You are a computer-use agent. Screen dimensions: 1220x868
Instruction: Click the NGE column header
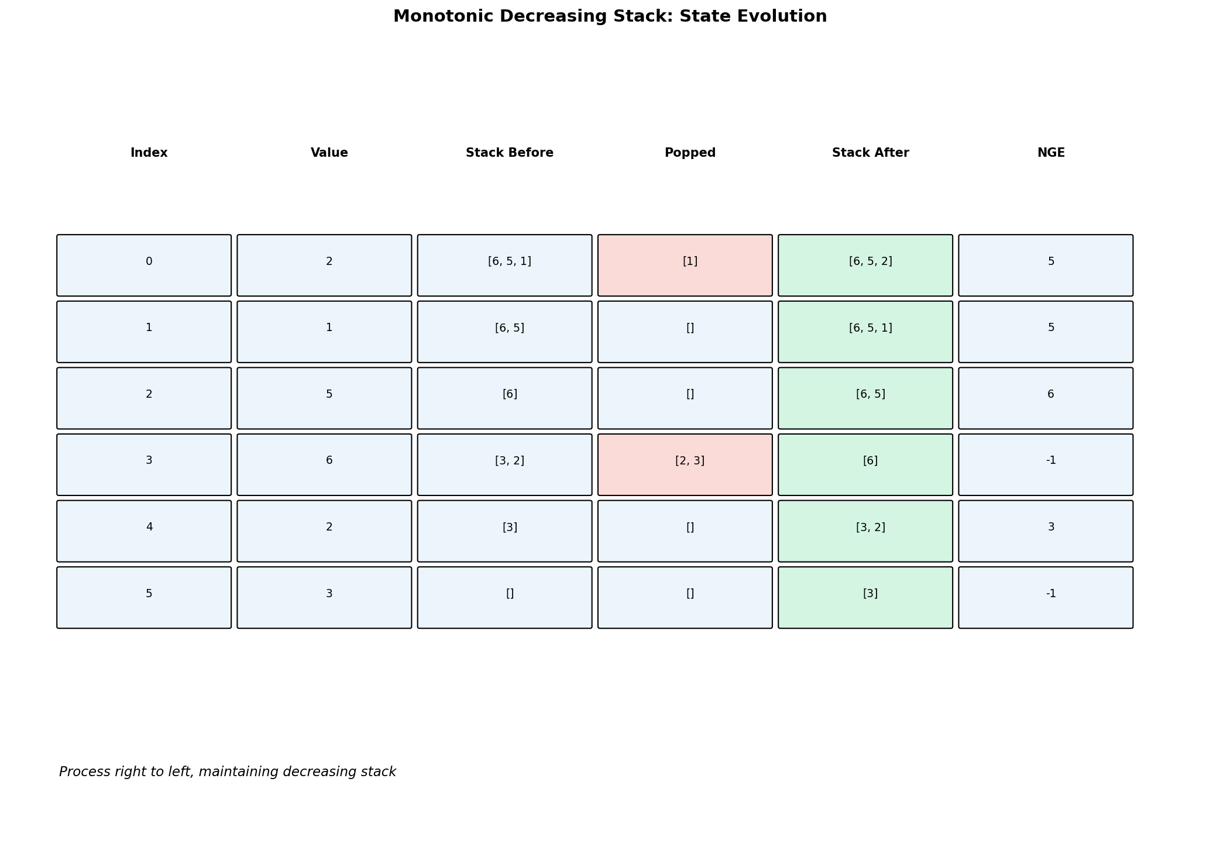[x=1051, y=153]
